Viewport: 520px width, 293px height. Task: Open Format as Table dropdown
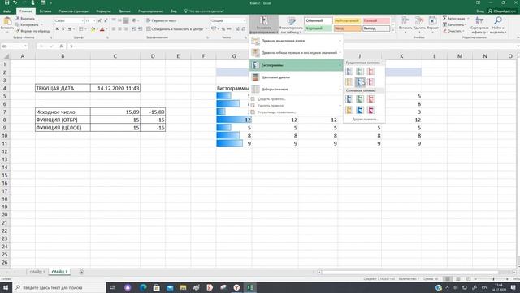291,25
